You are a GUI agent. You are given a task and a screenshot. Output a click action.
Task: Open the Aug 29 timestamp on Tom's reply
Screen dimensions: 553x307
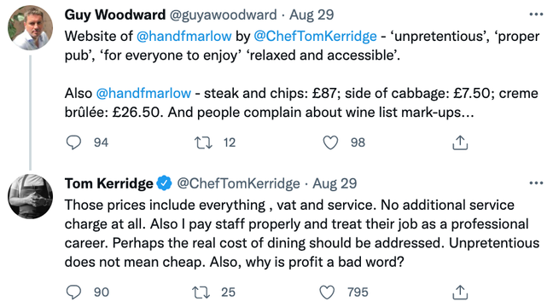(335, 183)
